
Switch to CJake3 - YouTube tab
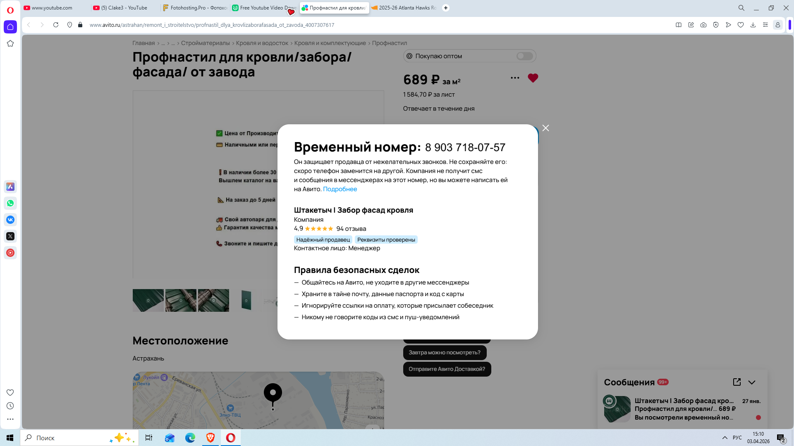click(x=124, y=8)
